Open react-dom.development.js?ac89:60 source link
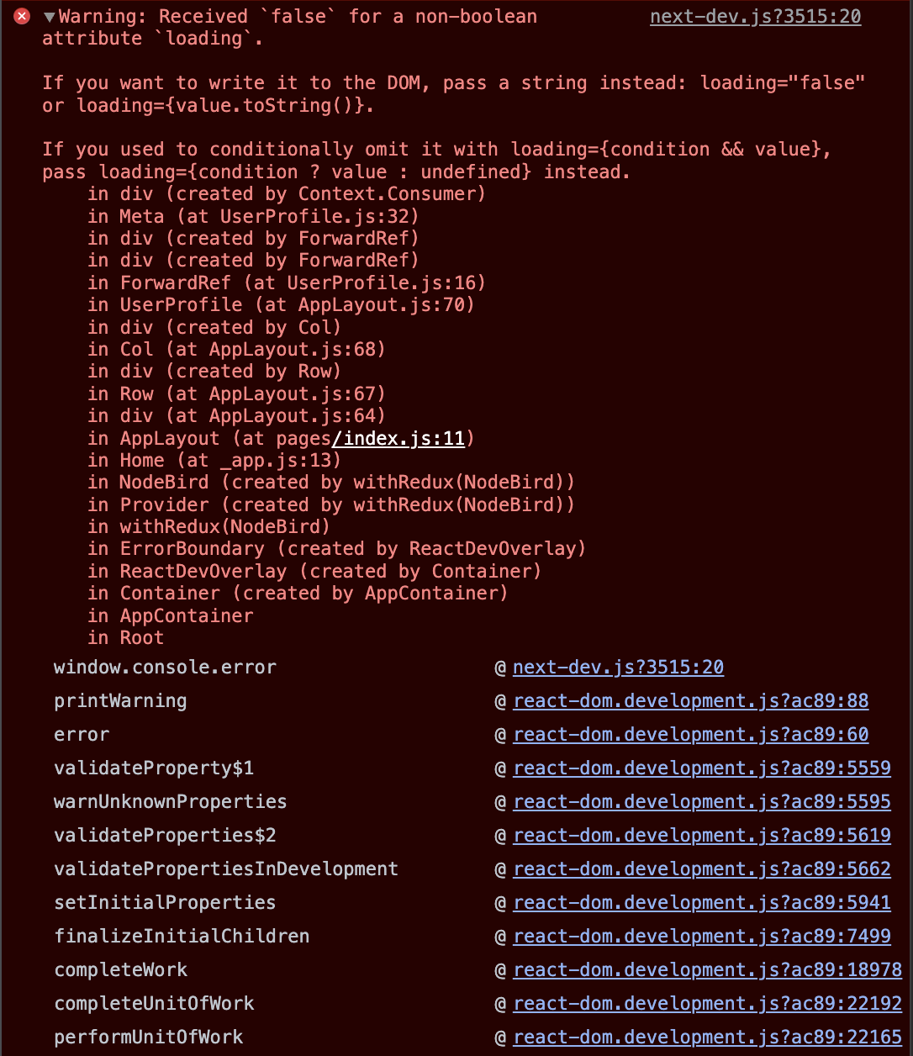The image size is (913, 1056). [690, 735]
